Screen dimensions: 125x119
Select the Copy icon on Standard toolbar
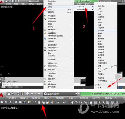tap(39, 102)
